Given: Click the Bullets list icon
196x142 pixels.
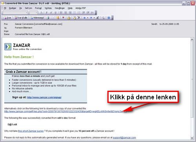Looking at the screenshot, I should pyautogui.click(x=74, y=13).
